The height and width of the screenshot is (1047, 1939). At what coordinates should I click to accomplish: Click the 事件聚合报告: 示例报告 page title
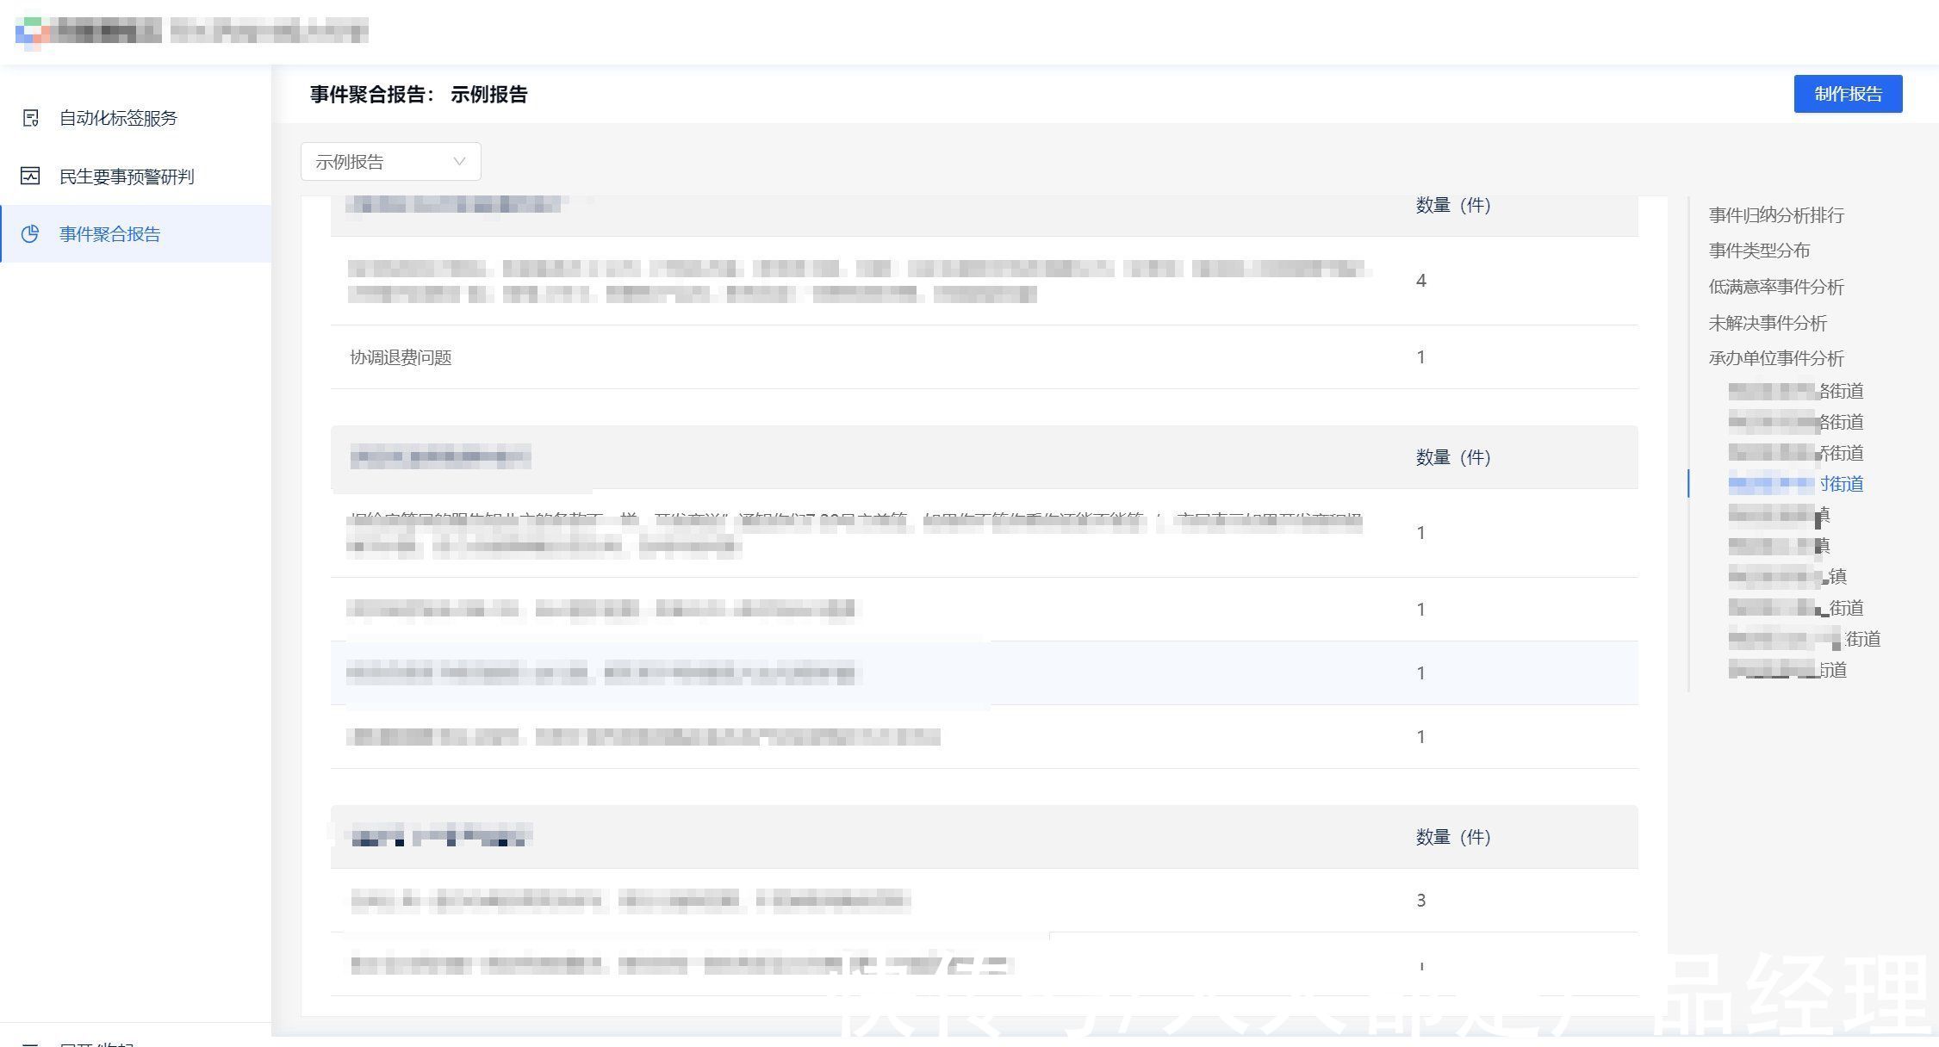coord(419,94)
